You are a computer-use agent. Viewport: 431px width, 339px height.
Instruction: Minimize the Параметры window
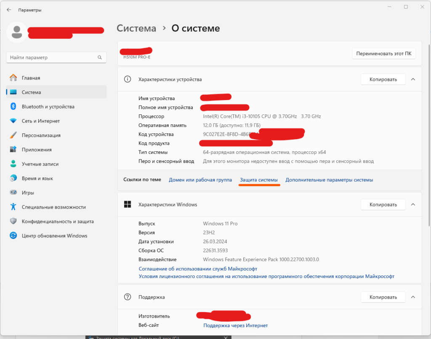[389, 7]
